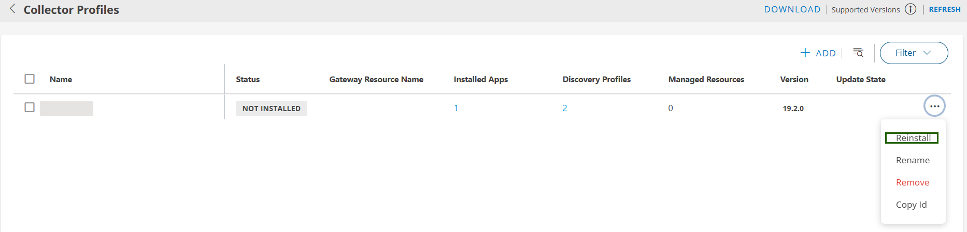Click the plus ADD icon
The image size is (967, 232).
click(x=805, y=53)
